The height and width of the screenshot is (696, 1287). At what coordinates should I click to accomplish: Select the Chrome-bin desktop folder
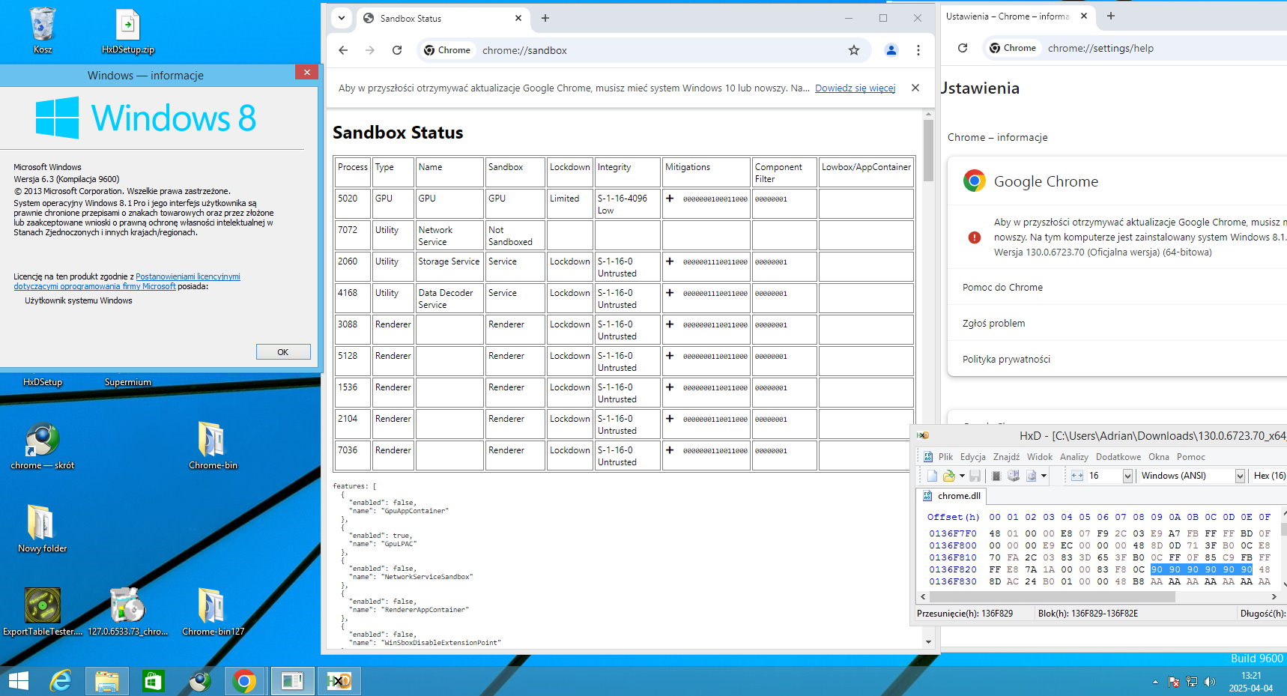[x=213, y=446]
